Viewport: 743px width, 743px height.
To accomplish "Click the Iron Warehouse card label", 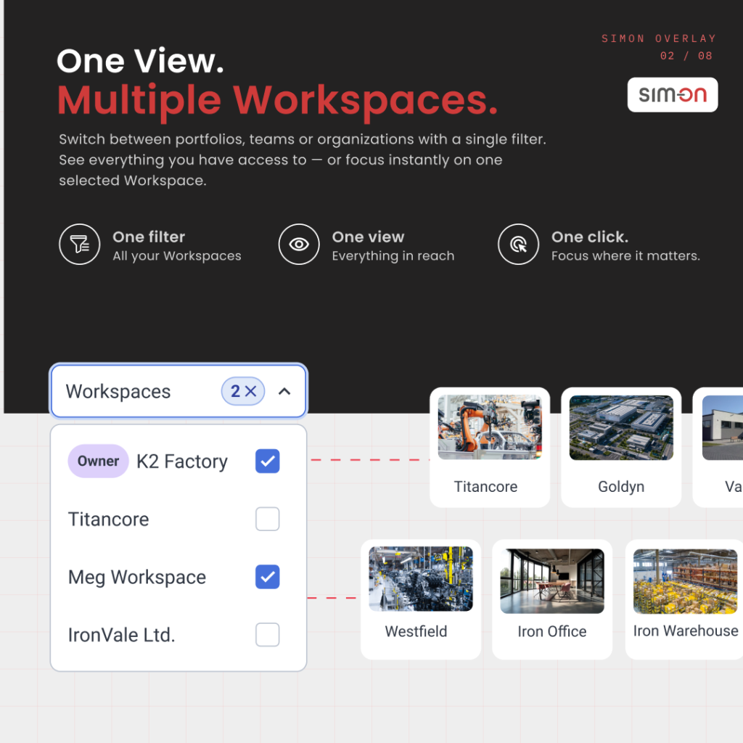I will point(686,631).
